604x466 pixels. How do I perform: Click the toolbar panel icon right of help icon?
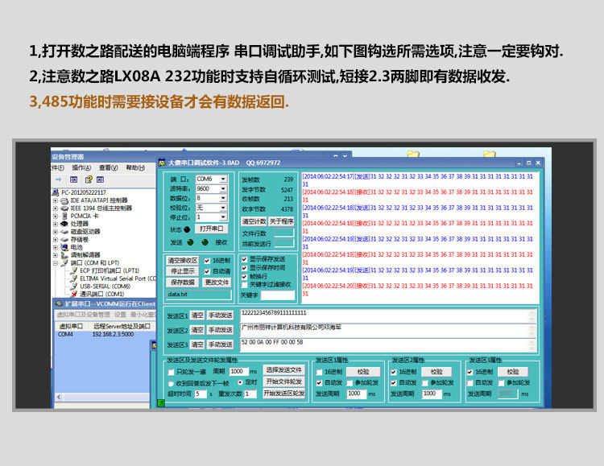[100, 179]
